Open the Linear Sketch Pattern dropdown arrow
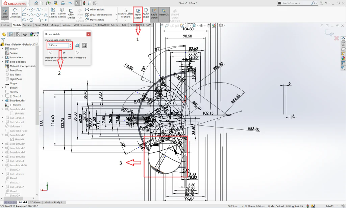The height and width of the screenshot is (208, 346). point(116,15)
